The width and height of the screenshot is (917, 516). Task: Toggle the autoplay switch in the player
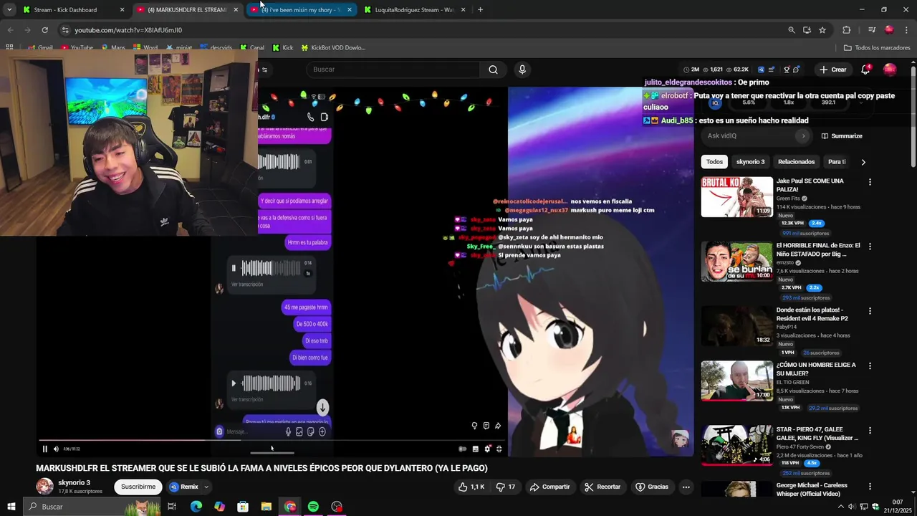(463, 449)
